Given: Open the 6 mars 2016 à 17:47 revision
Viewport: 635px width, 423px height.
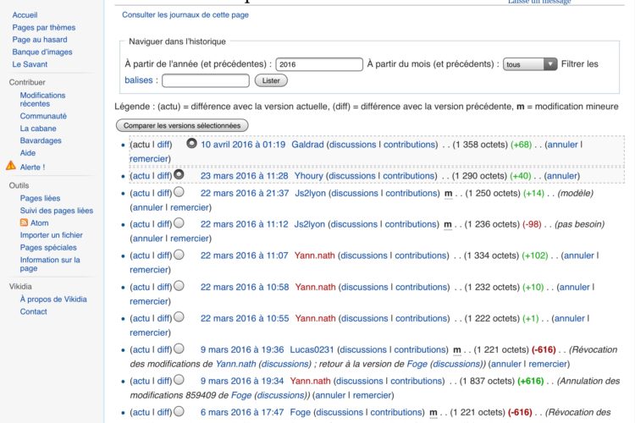Looking at the screenshot, I should tap(242, 413).
